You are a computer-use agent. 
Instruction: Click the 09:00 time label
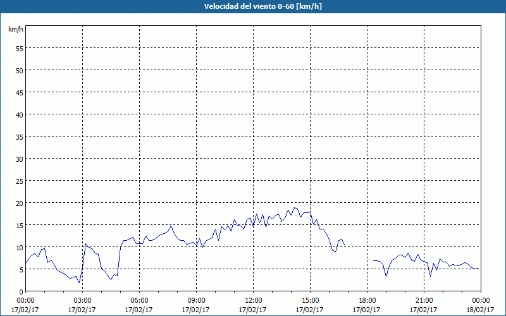[196, 301]
